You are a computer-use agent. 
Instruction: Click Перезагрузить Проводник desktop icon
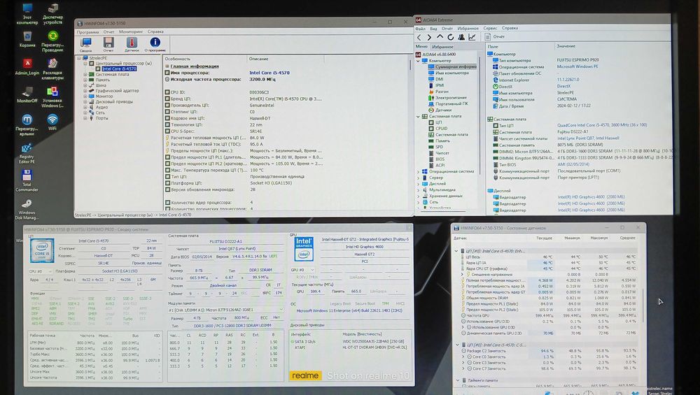coord(52,41)
